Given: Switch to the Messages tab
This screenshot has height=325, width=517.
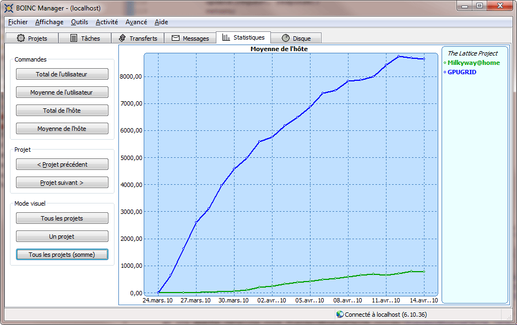Looking at the screenshot, I should (x=191, y=38).
